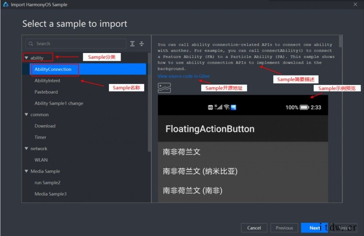Image resolution: width=364 pixels, height=236 pixels.
Task: Open View source code in Gitee link
Action: [183, 76]
